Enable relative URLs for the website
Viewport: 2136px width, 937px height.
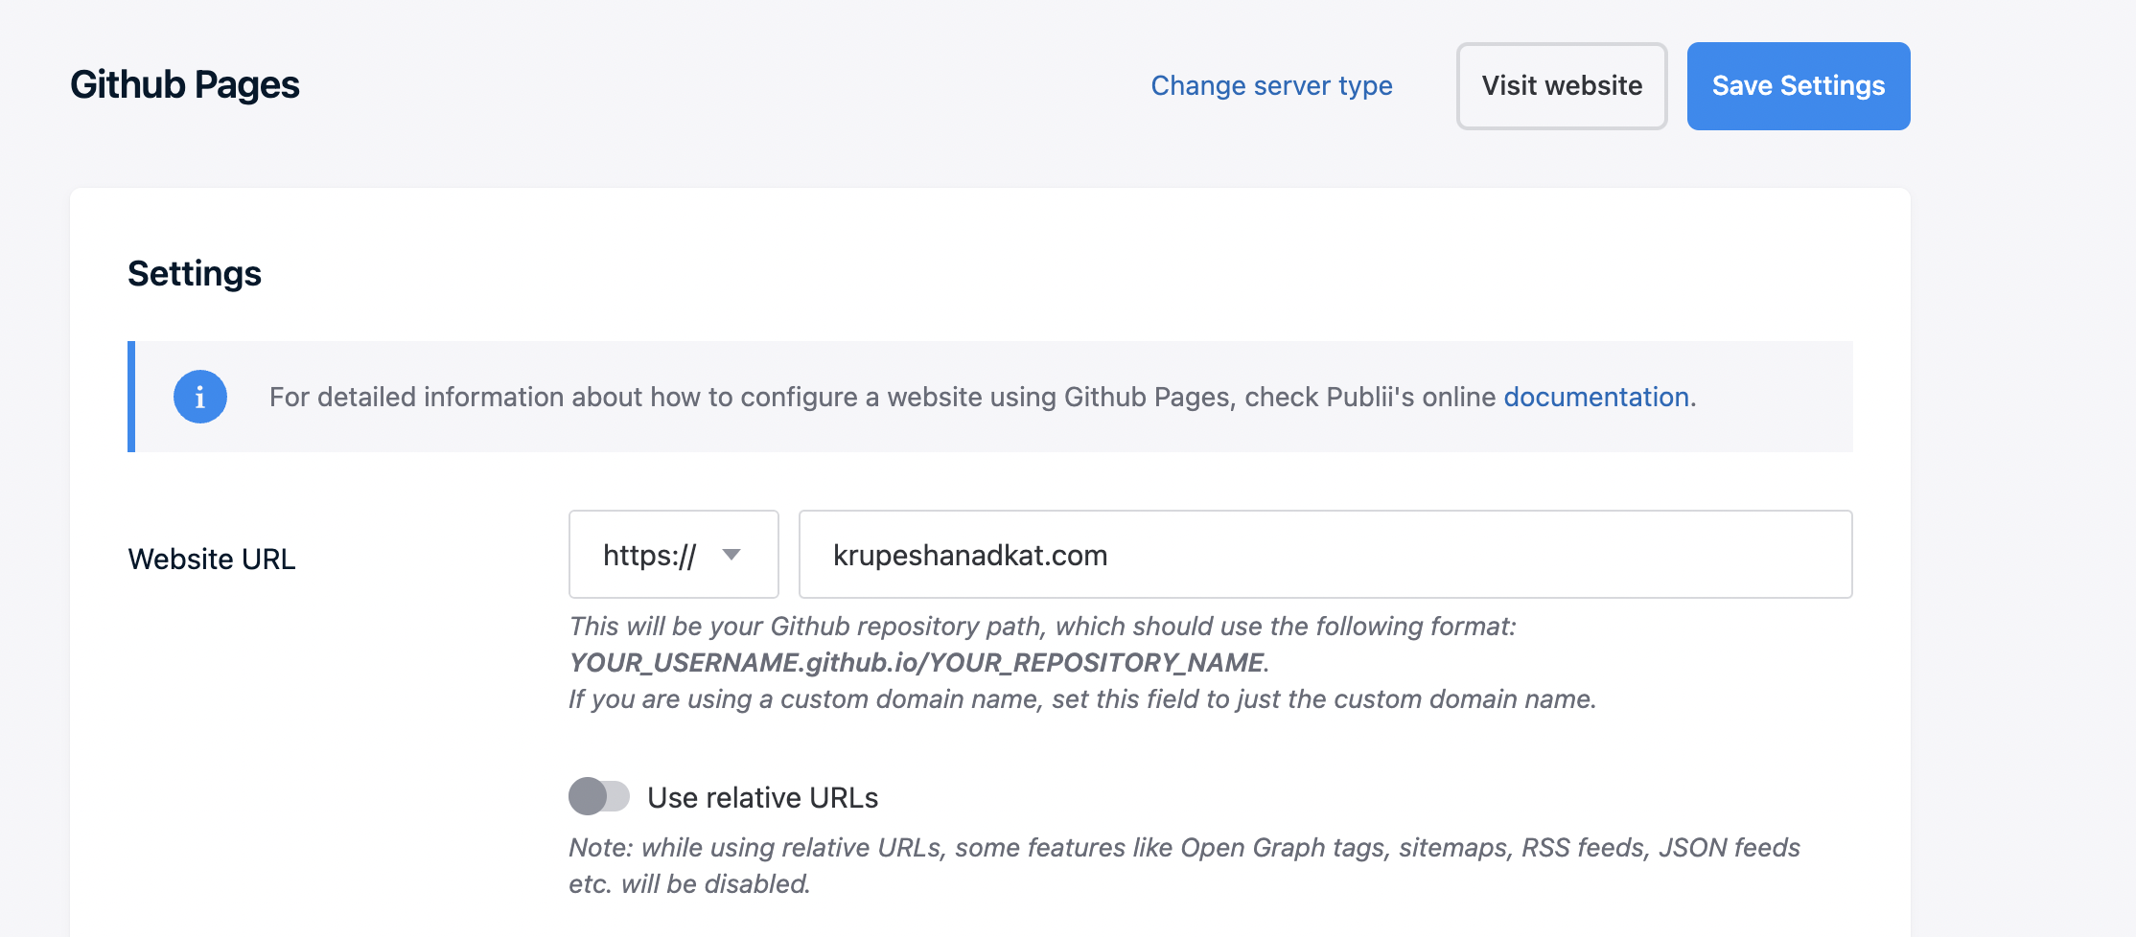click(x=600, y=796)
